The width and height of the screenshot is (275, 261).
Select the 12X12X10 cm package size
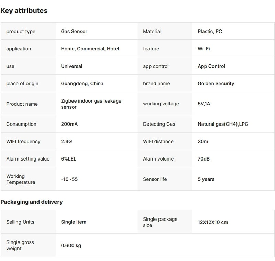[x=213, y=222]
